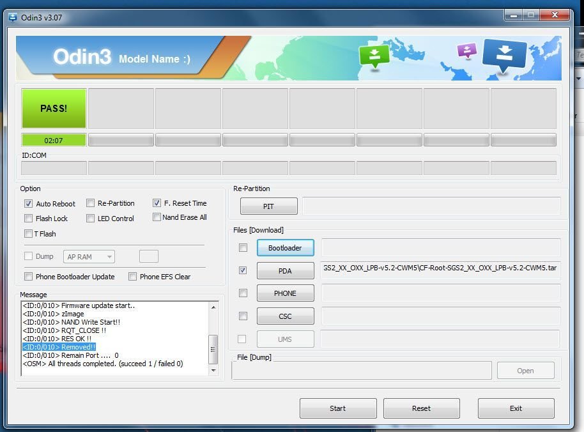Click the PIT file path field
This screenshot has height=432, width=584.
pyautogui.click(x=431, y=206)
